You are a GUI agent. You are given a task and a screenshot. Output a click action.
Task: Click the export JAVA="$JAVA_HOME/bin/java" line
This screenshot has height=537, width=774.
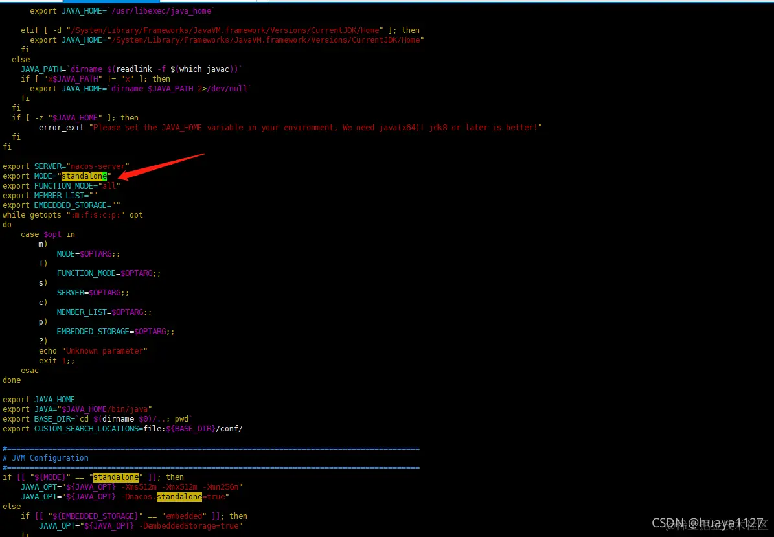point(78,409)
